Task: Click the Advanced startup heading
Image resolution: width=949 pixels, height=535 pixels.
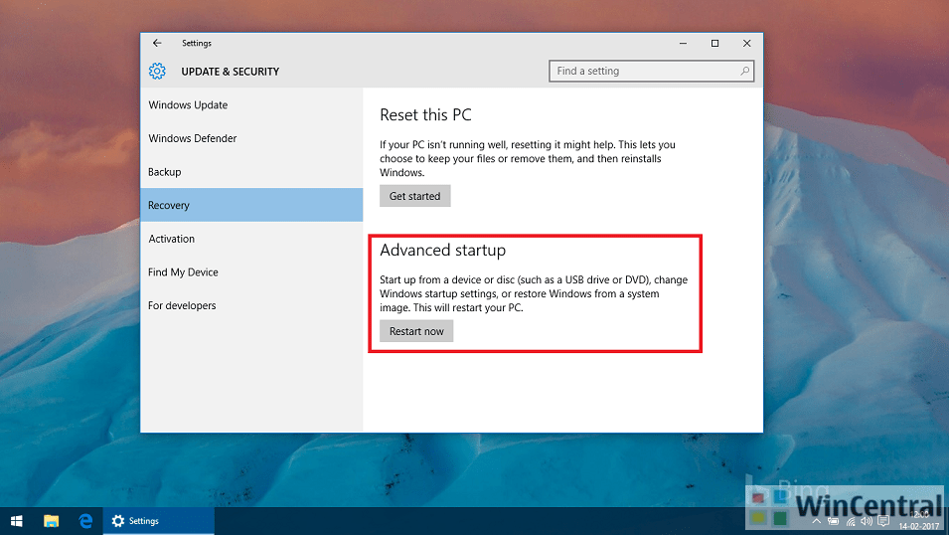Action: pyautogui.click(x=442, y=250)
